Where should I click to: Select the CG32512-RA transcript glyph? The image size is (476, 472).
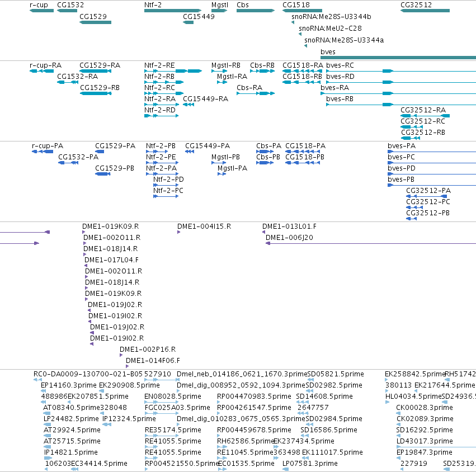(x=425, y=116)
